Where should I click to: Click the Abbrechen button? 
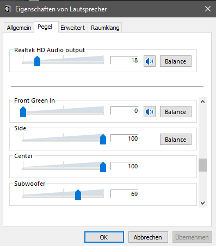pos(148,237)
